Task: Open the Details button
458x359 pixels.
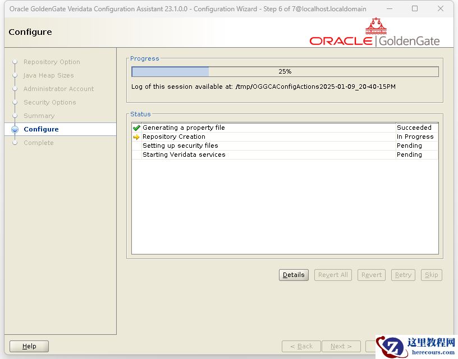Action: click(294, 275)
